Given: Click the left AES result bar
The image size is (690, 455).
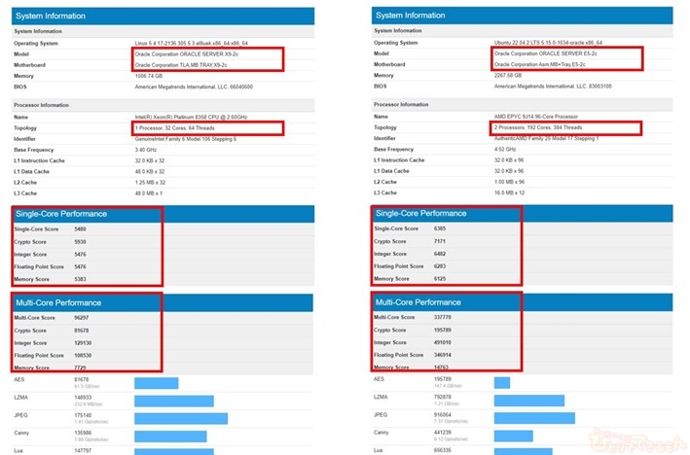Looking at the screenshot, I should [156, 382].
